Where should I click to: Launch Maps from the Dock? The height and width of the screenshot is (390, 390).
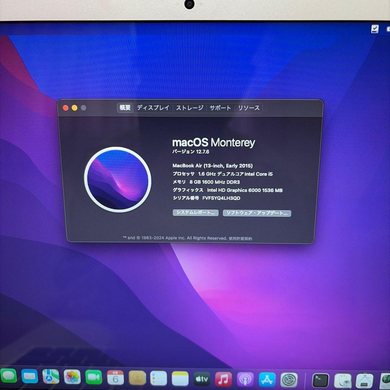pos(51,377)
